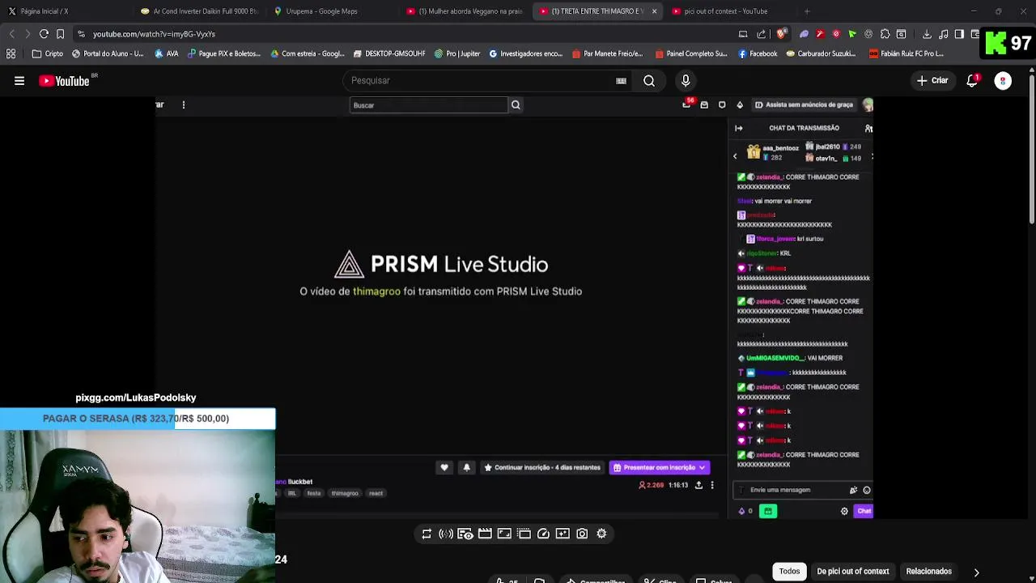
Task: Open thimagroo link in PRISM message
Action: [x=376, y=291]
